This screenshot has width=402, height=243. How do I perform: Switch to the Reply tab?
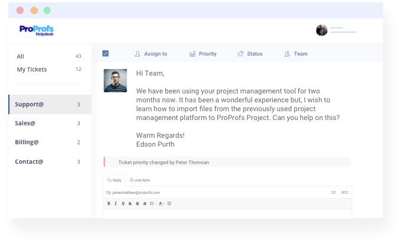coord(114,180)
